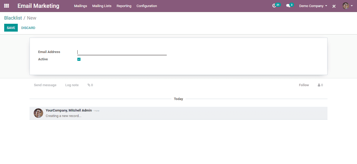Viewport: 357px width, 164px height.
Task: Uncheck the Active checkbox
Action: pyautogui.click(x=79, y=59)
